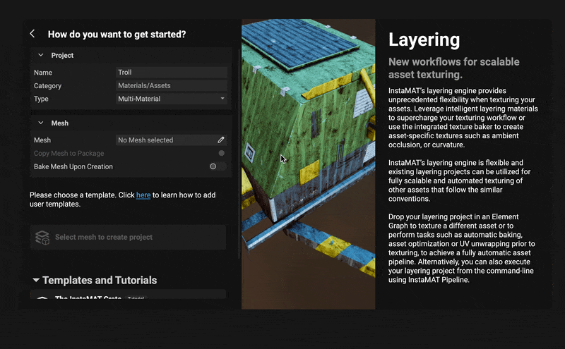Viewport: 565px width, 349px height.
Task: Collapse Templates and Tutorials section
Action: [x=36, y=280]
